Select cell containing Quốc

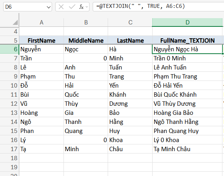pyautogui.click(x=86, y=95)
